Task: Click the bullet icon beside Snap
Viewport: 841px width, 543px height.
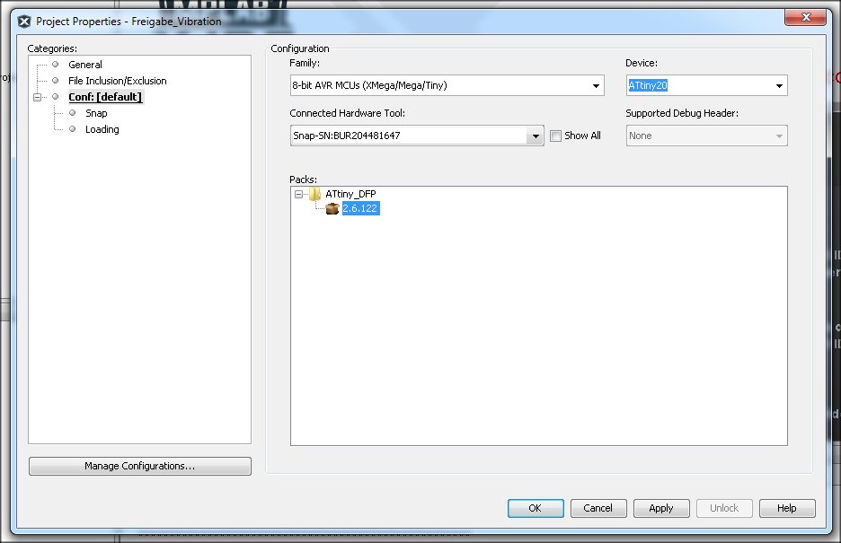Action: tap(73, 112)
